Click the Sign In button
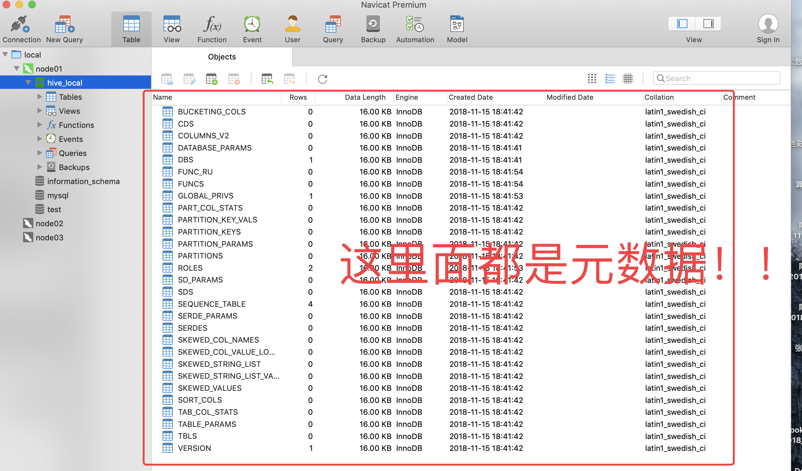Viewport: 802px width, 471px height. pos(768,29)
